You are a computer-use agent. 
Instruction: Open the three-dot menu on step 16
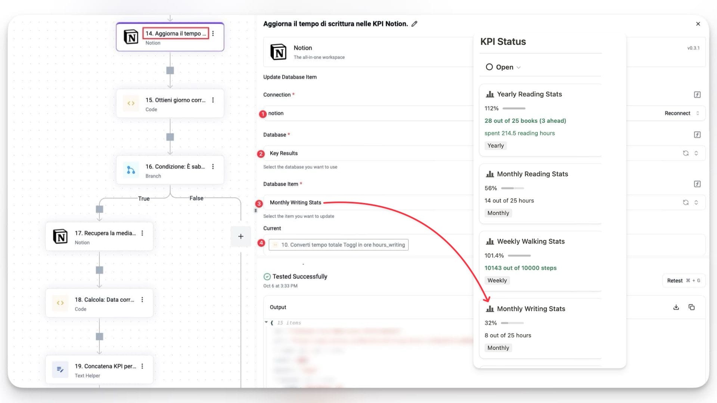click(x=213, y=166)
